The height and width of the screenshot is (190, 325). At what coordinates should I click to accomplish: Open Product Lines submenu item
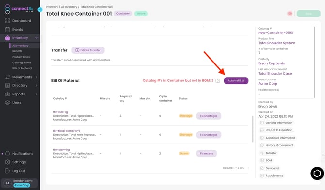pos(21,57)
